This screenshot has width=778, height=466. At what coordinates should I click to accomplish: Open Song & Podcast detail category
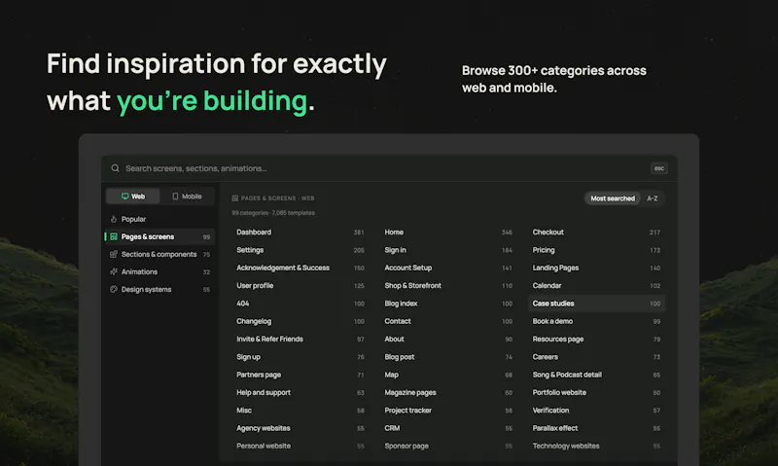pyautogui.click(x=596, y=375)
